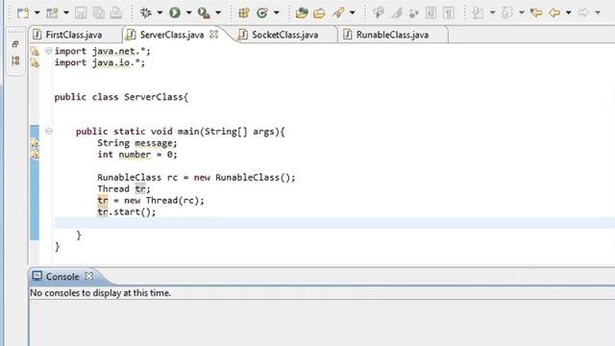The width and height of the screenshot is (615, 346).
Task: Click the greyed-out Save icon
Action: point(81,12)
